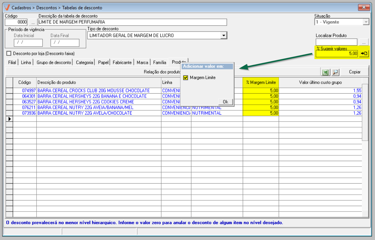Click the ellipsis button beside Localizar Produto
This screenshot has width=375, height=240.
(x=364, y=42)
